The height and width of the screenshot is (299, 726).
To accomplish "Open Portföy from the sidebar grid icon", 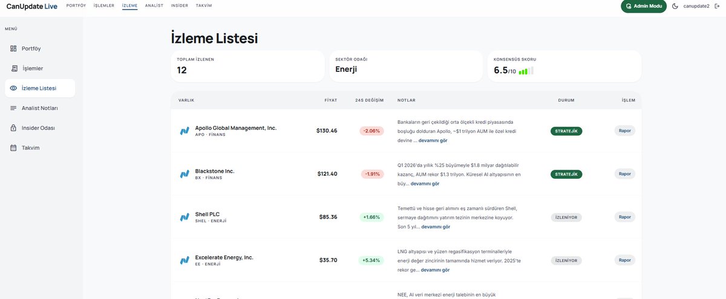I will click(13, 48).
